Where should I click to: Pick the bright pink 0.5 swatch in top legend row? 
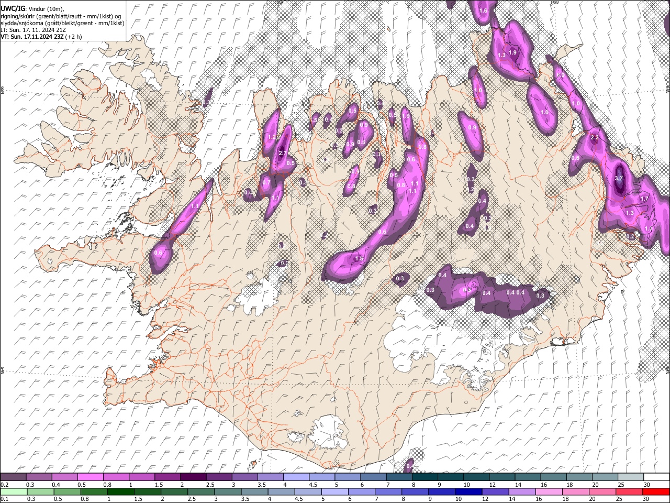pos(92,477)
